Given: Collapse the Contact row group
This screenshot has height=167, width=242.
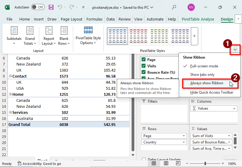Looking at the screenshot, I should click(x=10, y=76).
